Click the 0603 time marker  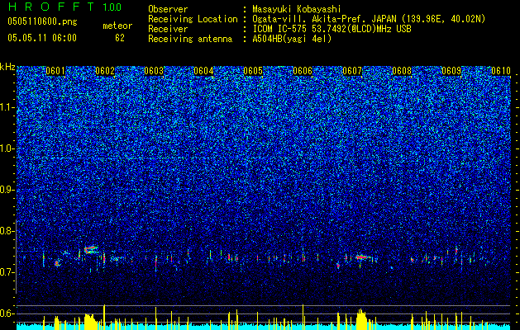point(155,71)
